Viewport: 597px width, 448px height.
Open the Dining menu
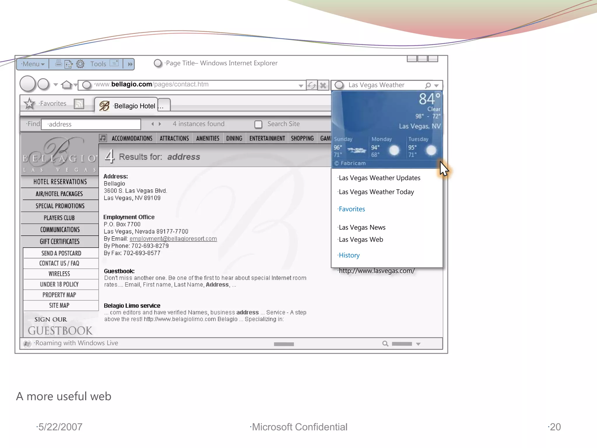(234, 138)
